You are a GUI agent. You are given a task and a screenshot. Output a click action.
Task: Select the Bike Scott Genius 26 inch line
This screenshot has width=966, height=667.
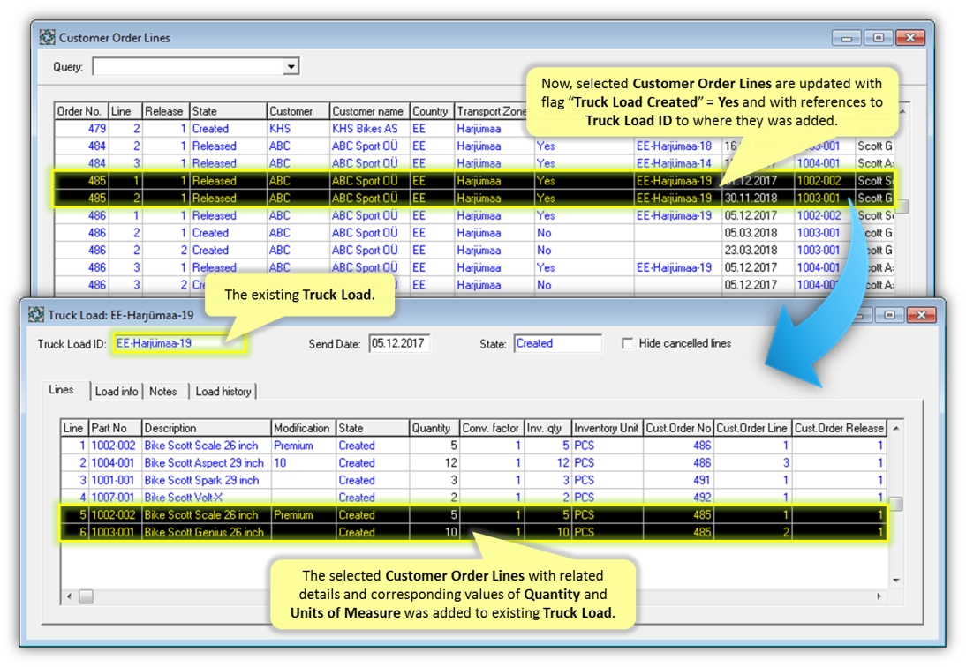(x=473, y=532)
